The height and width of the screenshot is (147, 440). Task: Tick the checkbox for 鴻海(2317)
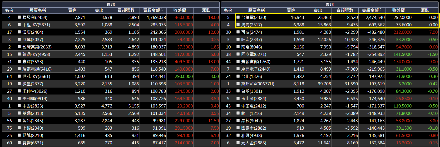tap(238, 24)
